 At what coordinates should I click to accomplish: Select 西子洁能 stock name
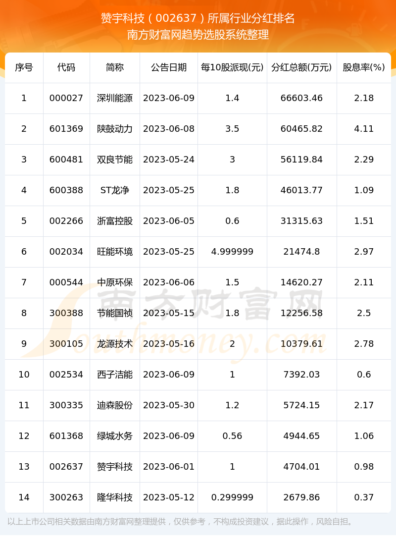coord(115,375)
